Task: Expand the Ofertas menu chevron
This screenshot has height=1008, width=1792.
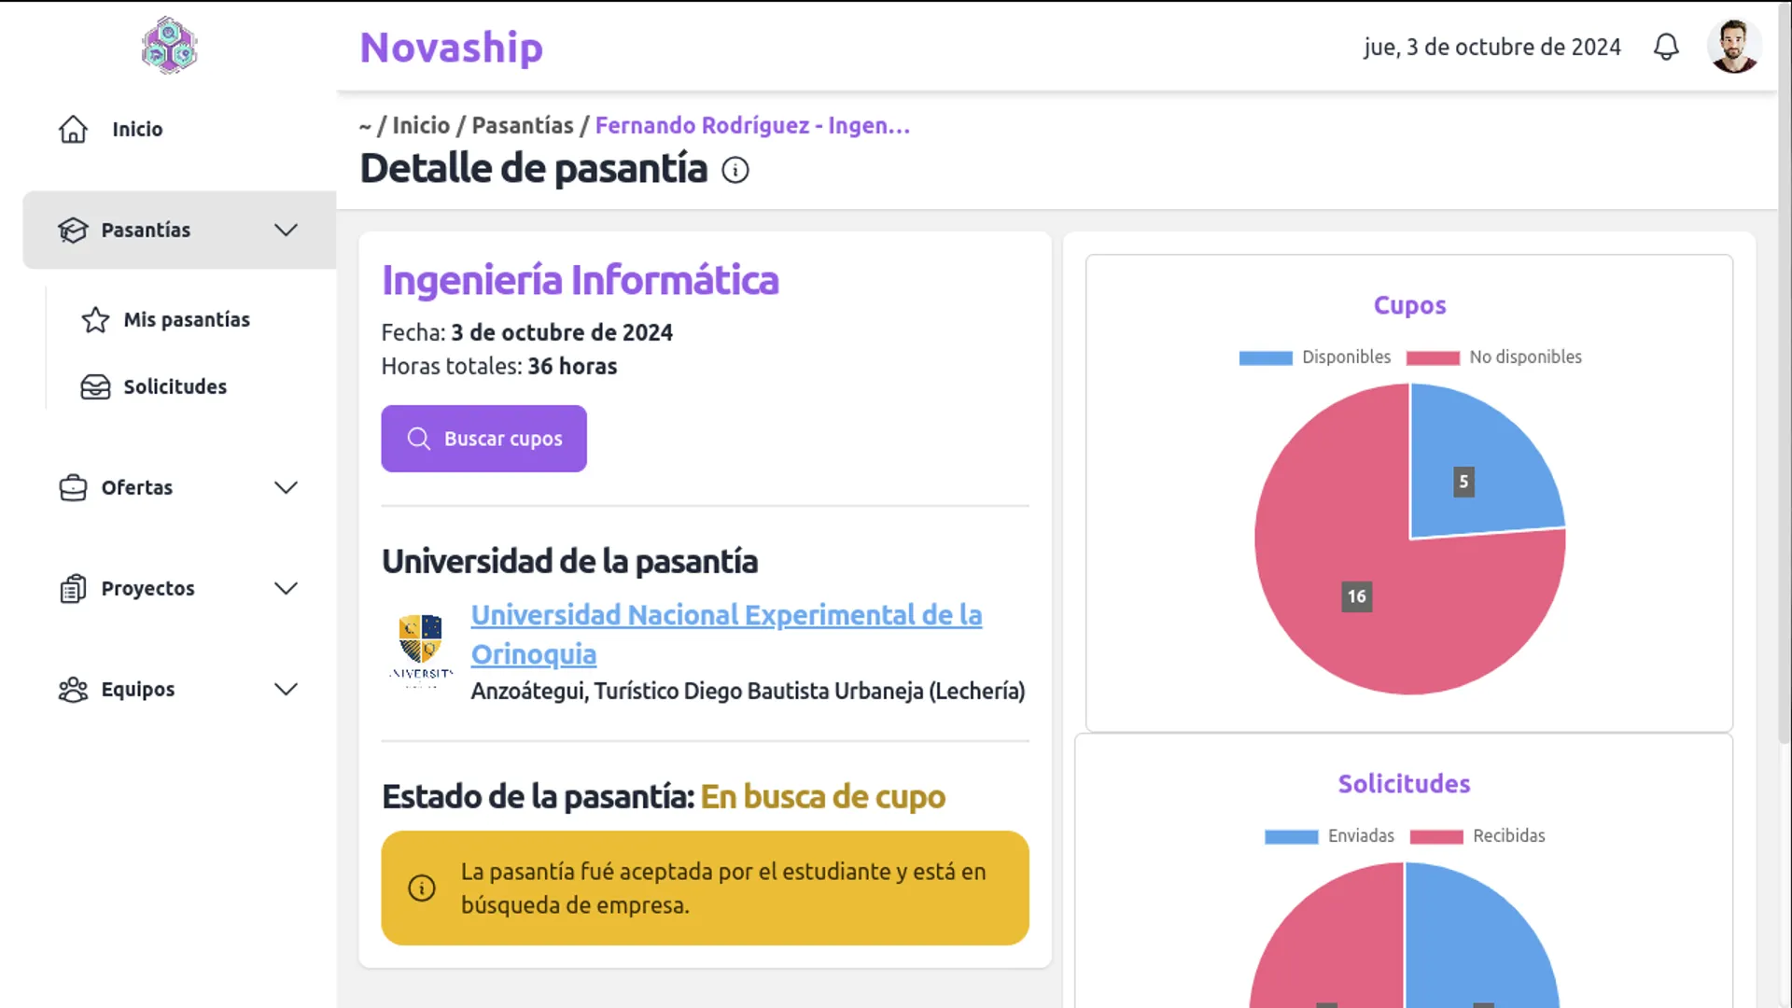Action: [x=286, y=487]
